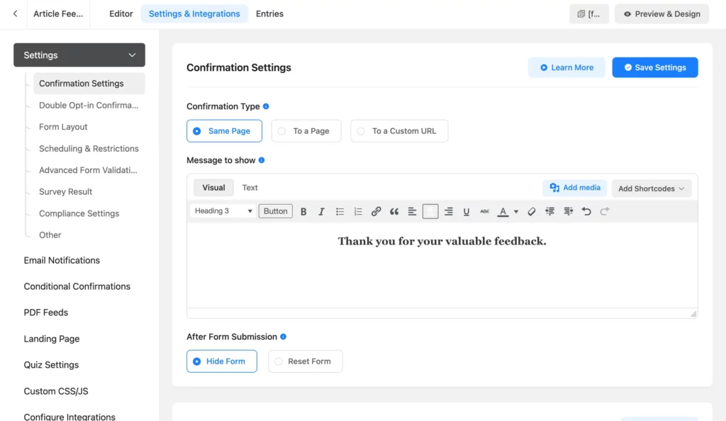The image size is (726, 421).
Task: Insert a bulleted list
Action: 340,211
